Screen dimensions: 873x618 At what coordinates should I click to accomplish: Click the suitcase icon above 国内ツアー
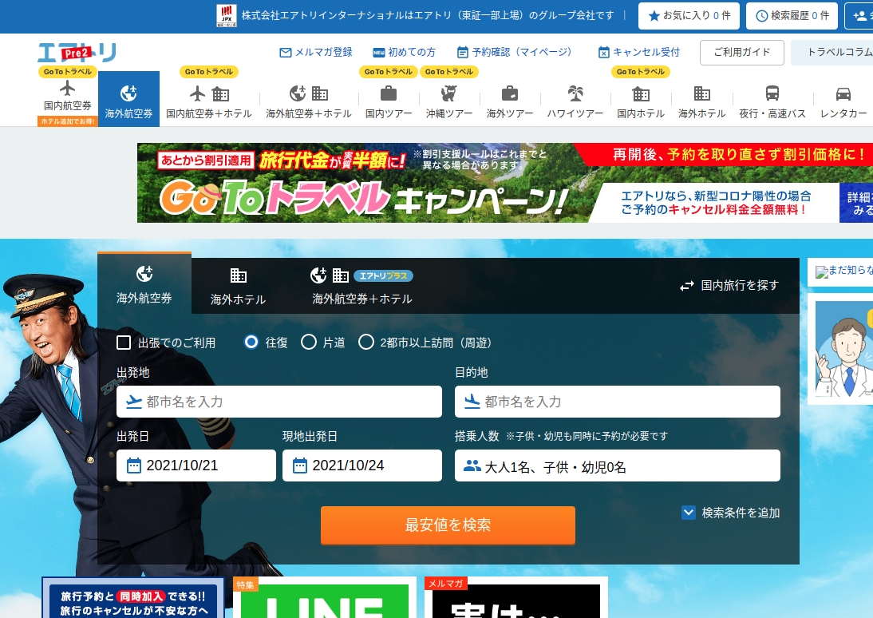tap(389, 93)
